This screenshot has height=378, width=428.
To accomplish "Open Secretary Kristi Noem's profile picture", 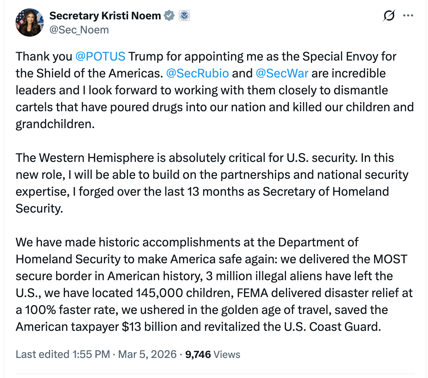I will click(x=29, y=23).
